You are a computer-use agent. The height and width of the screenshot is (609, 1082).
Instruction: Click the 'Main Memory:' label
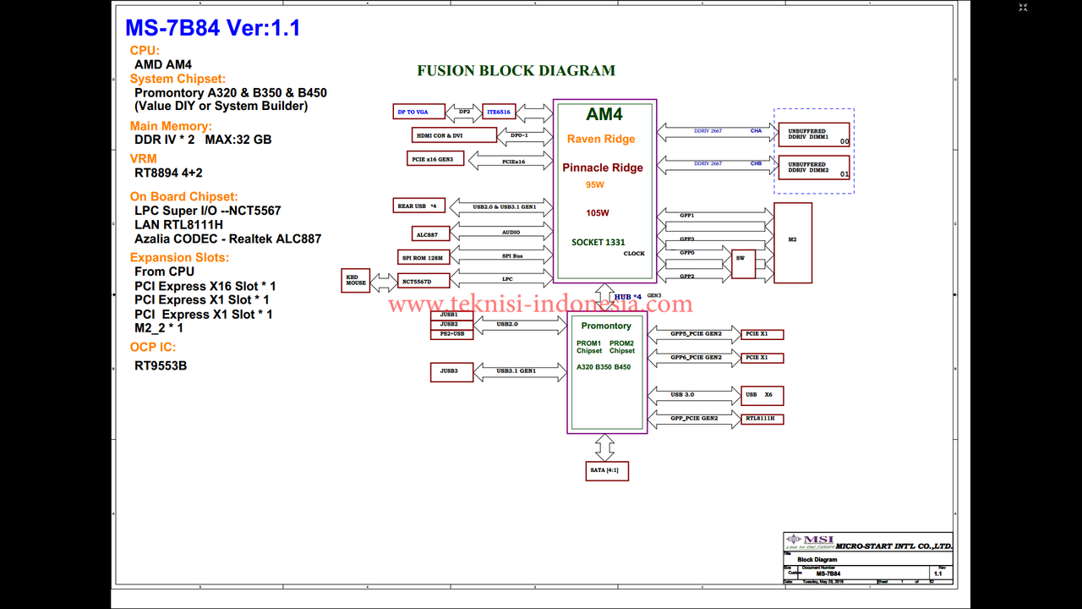point(171,126)
